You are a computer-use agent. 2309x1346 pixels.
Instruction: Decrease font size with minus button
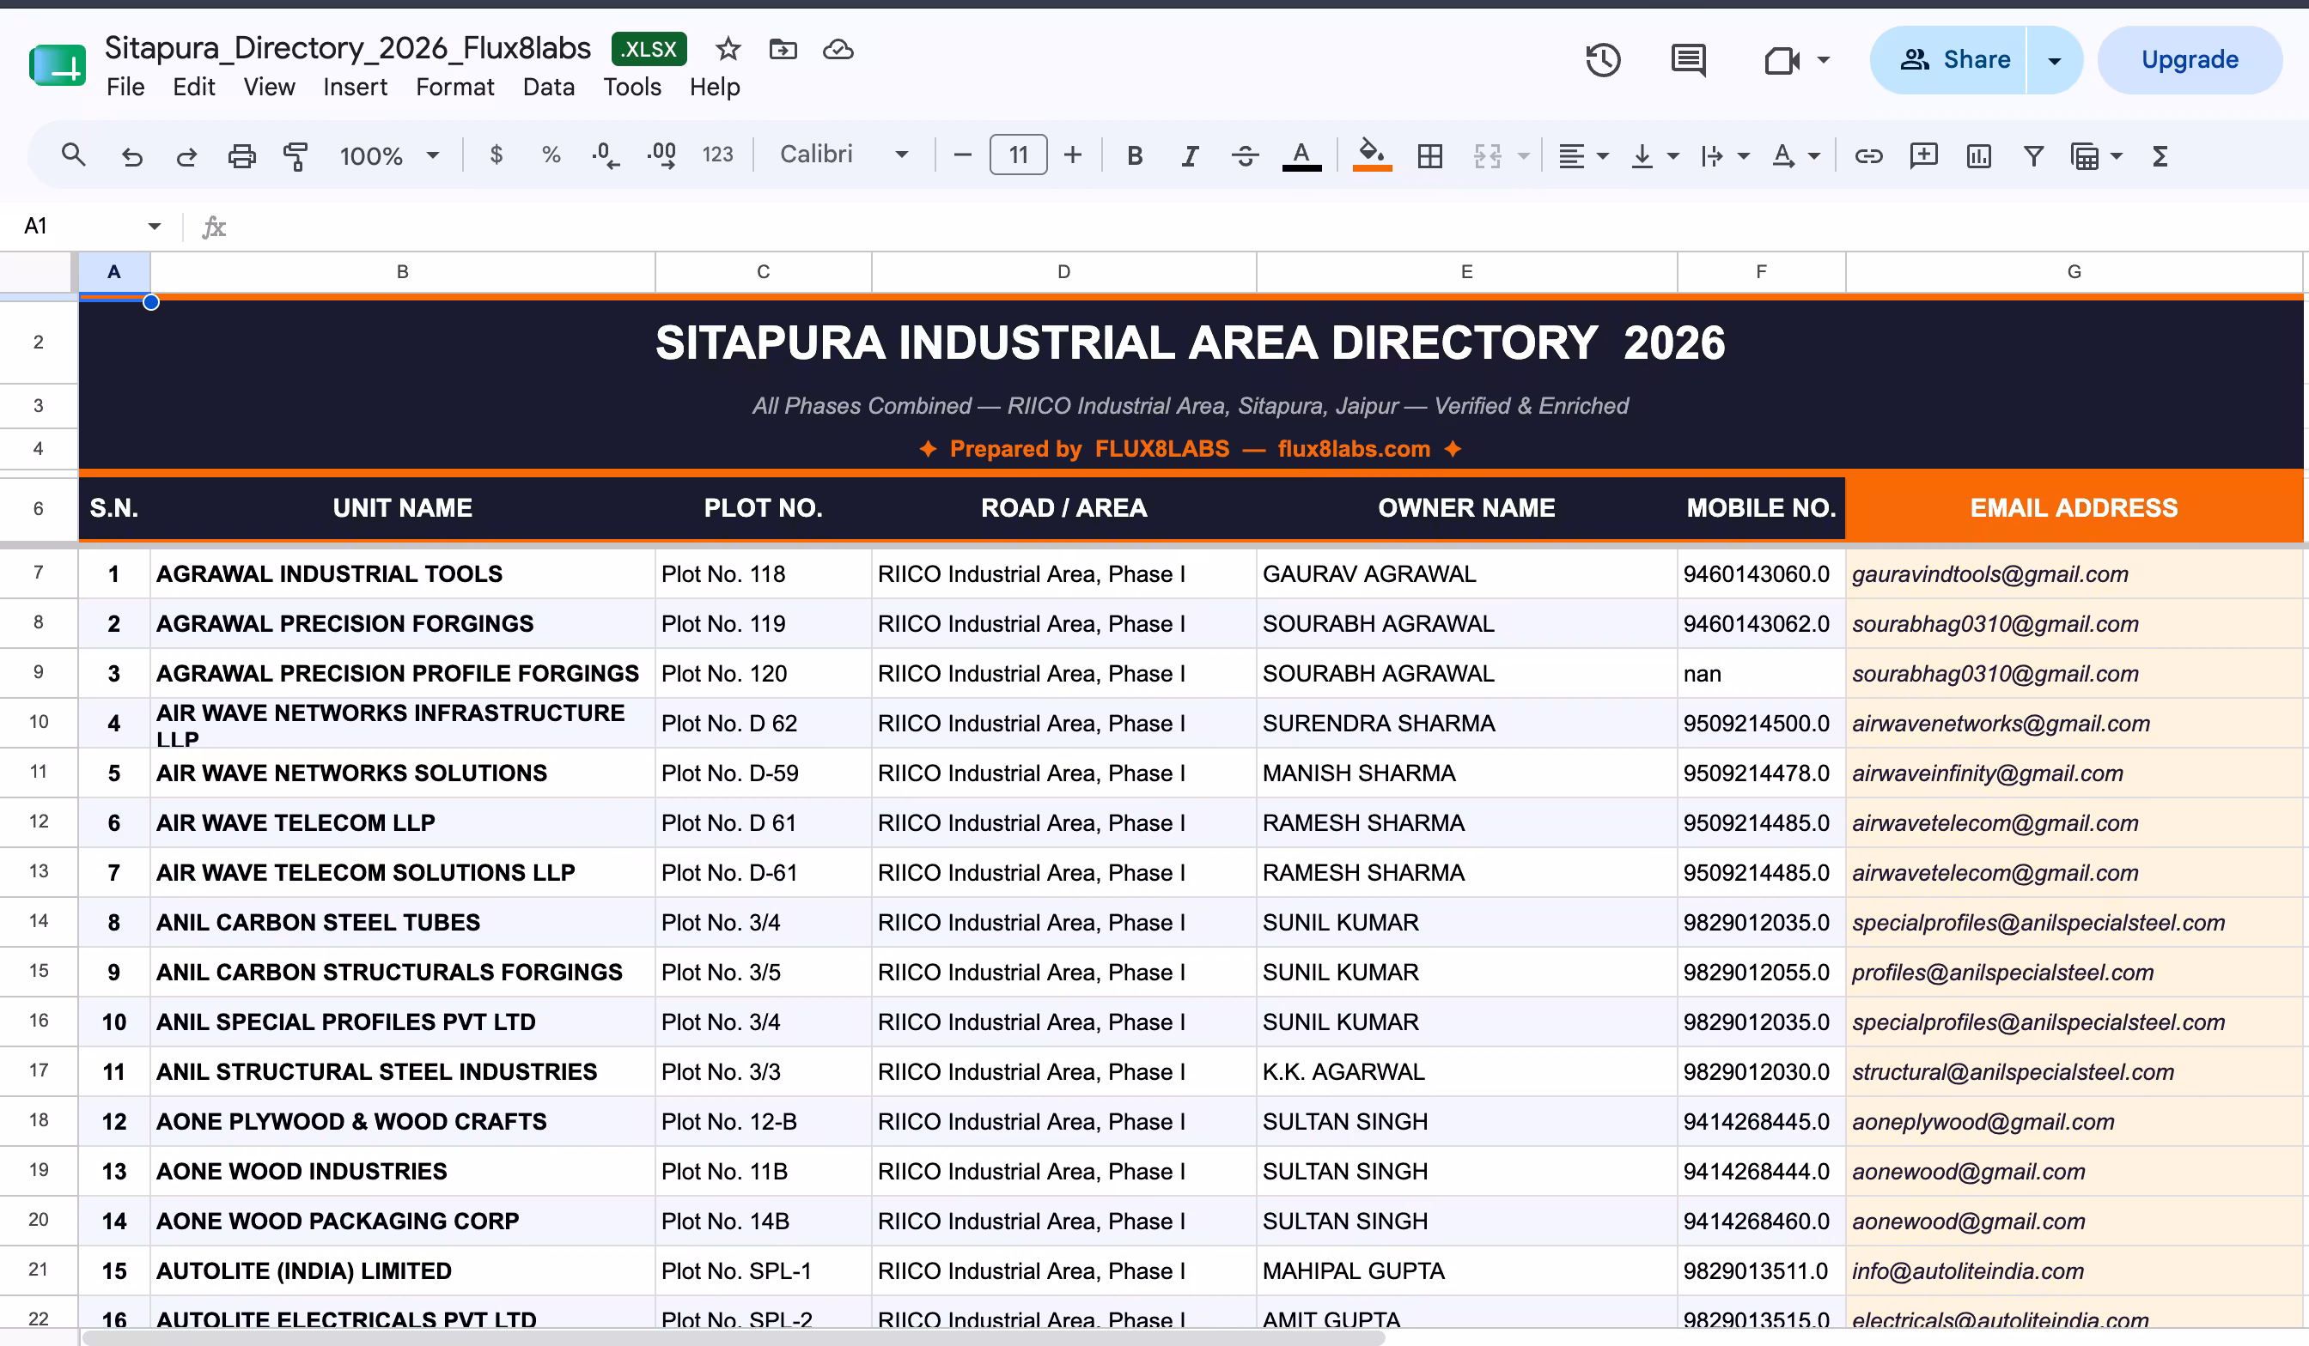coord(962,155)
